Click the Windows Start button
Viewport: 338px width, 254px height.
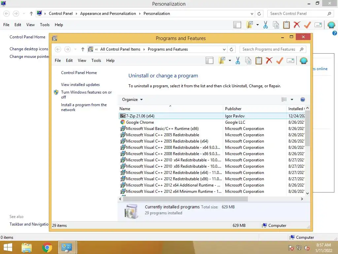pyautogui.click(x=8, y=247)
